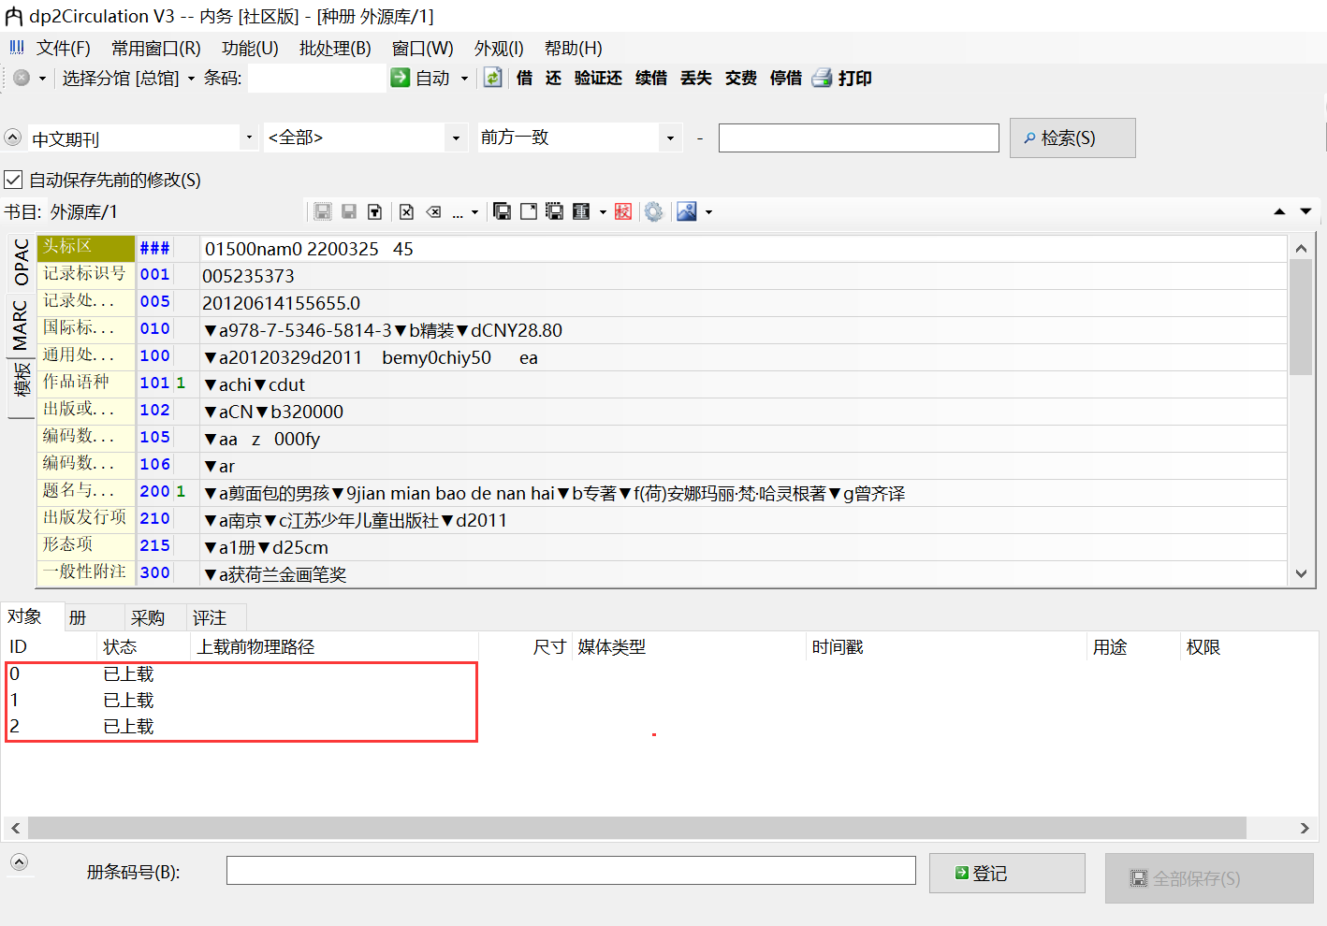Click the refresh icon before 借
Viewport: 1327px width, 926px height.
coord(493,78)
